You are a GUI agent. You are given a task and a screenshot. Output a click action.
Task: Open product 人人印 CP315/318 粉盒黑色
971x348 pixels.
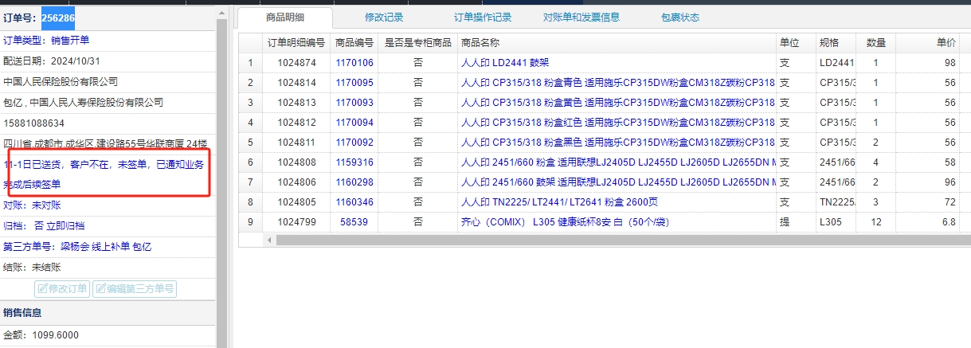click(617, 143)
